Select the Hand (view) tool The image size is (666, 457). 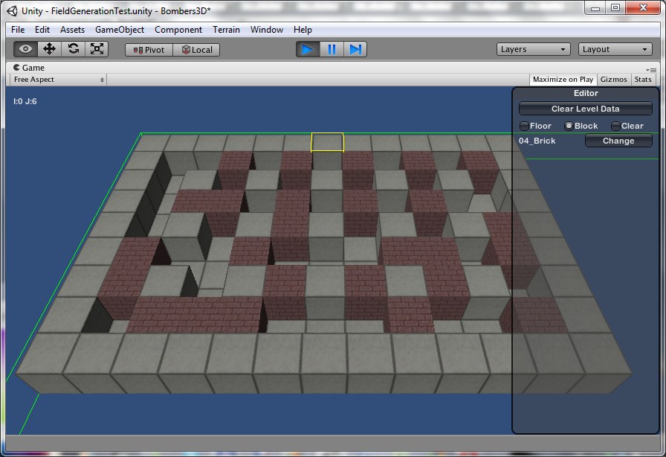[26, 49]
